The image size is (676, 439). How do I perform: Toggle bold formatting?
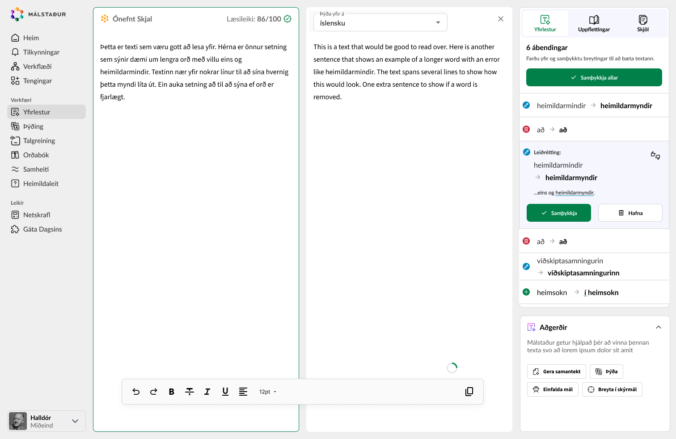[x=172, y=392]
